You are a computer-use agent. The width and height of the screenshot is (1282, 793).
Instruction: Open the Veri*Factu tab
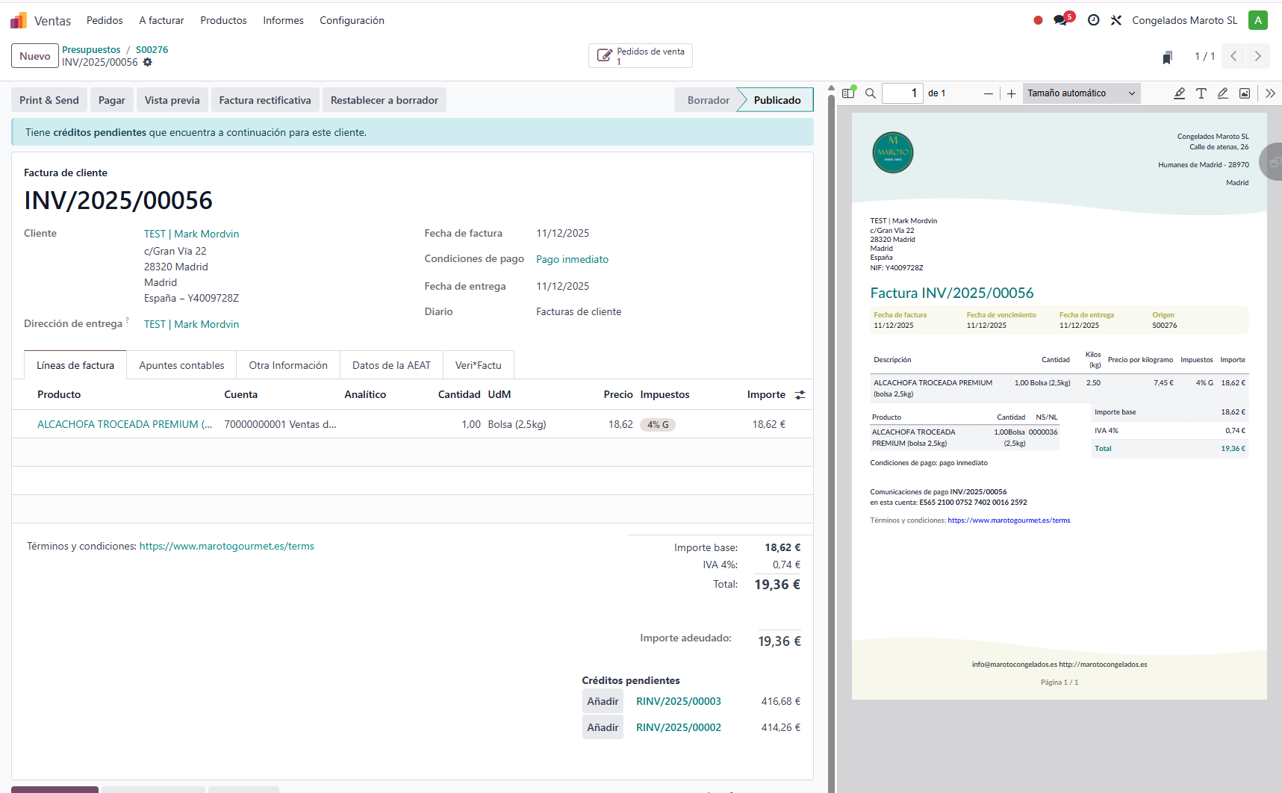tap(478, 365)
